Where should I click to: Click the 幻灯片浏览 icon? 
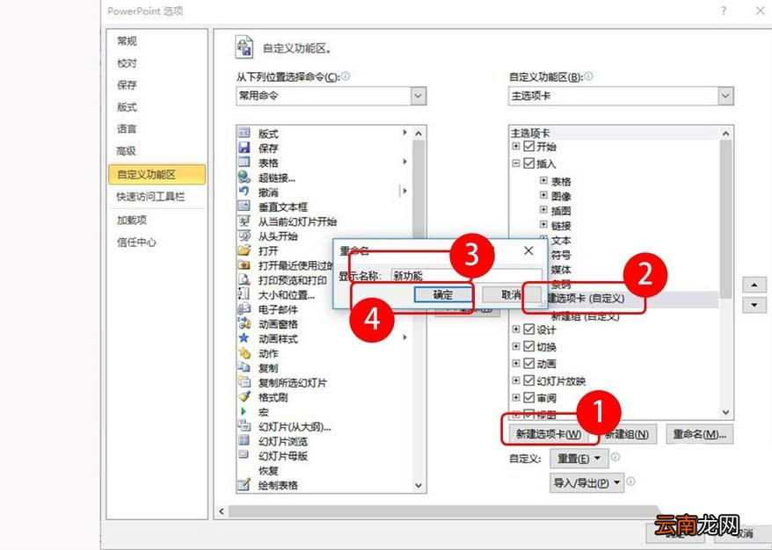pyautogui.click(x=244, y=440)
